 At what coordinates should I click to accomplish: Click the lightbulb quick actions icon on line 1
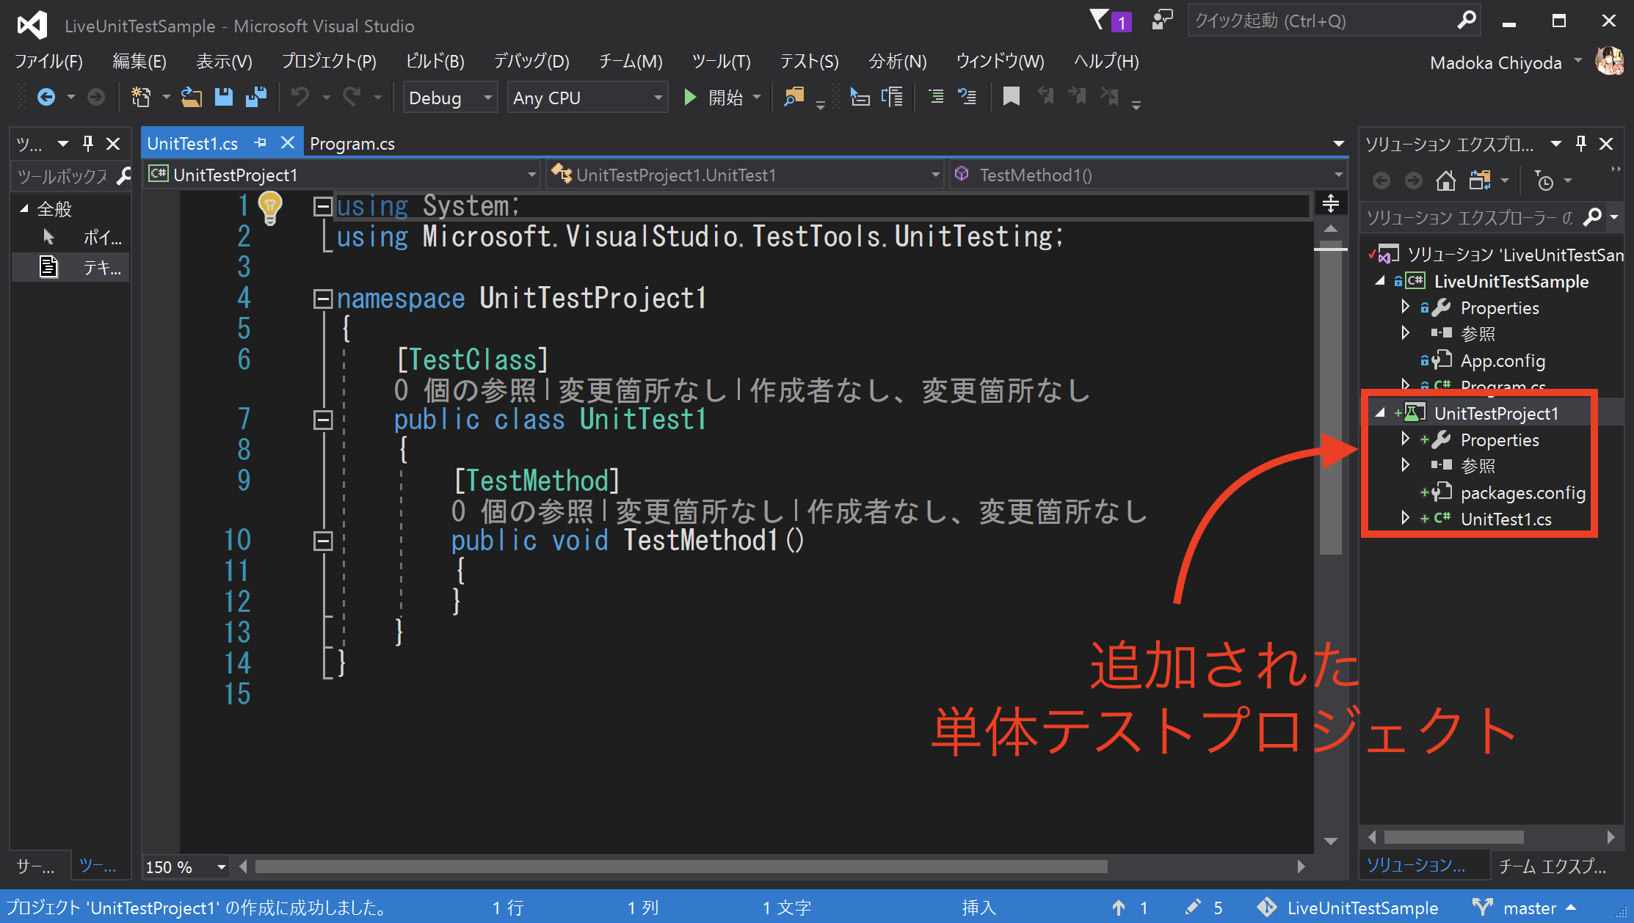tap(270, 207)
